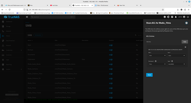Toggle the hamburger sidebar menu icon
191x103 pixels.
pyautogui.click(x=27, y=17)
